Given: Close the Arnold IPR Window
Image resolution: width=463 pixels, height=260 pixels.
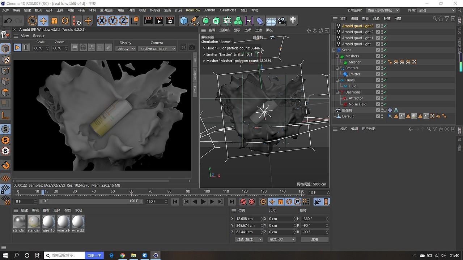Looking at the screenshot, I should (x=14, y=30).
